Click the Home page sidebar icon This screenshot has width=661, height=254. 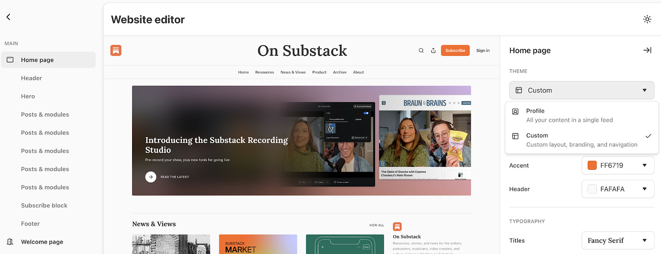click(10, 60)
